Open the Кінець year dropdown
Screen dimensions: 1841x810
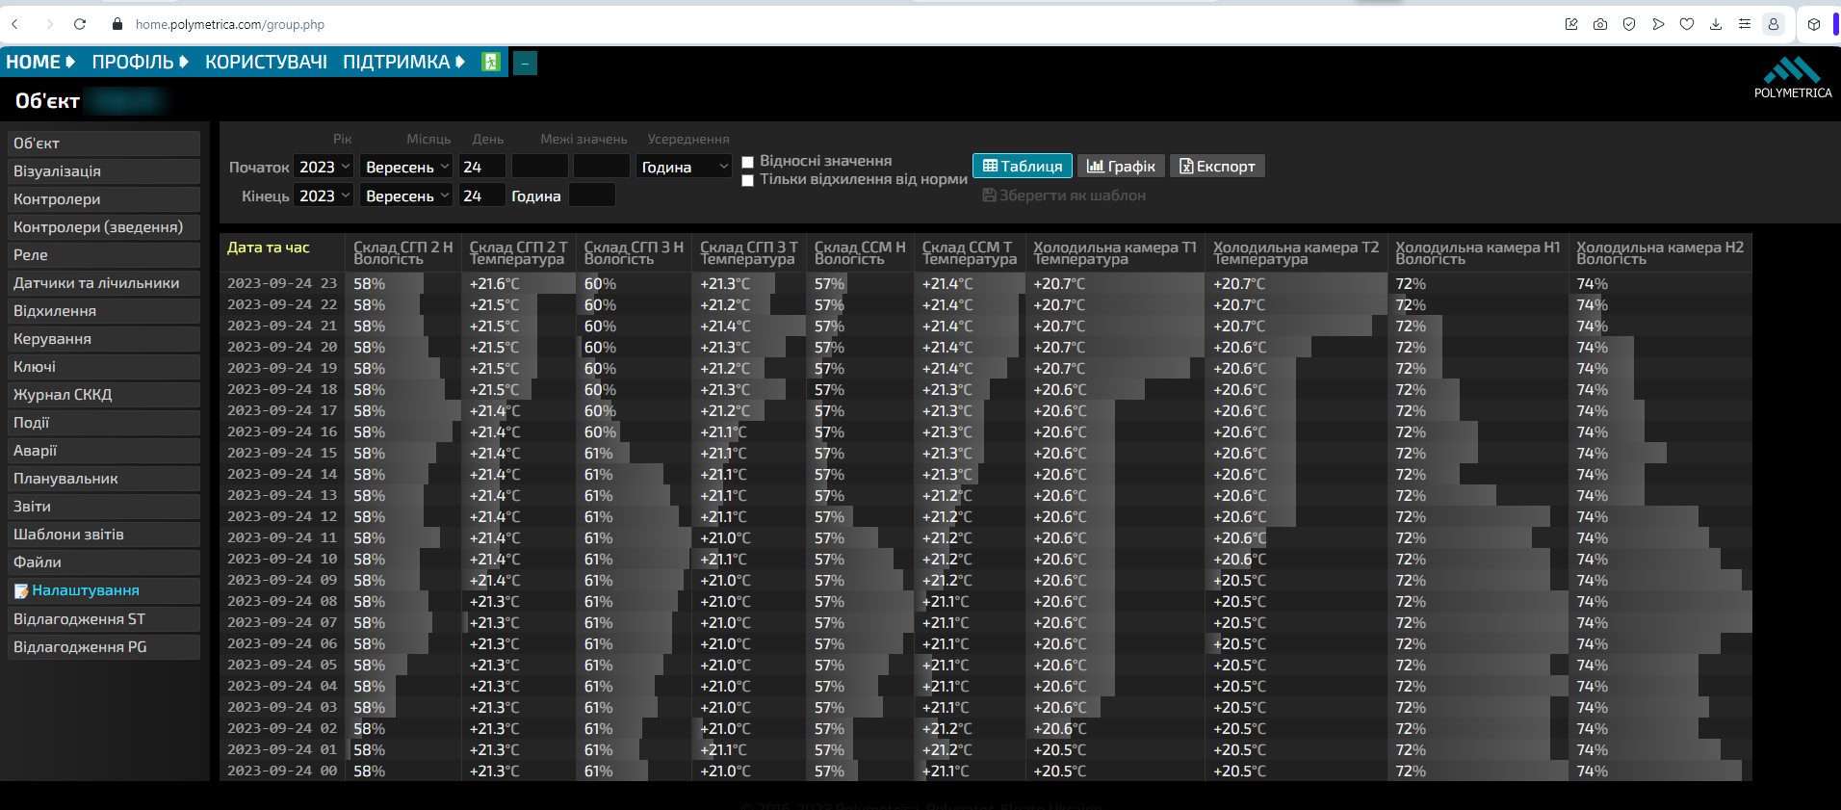click(324, 196)
